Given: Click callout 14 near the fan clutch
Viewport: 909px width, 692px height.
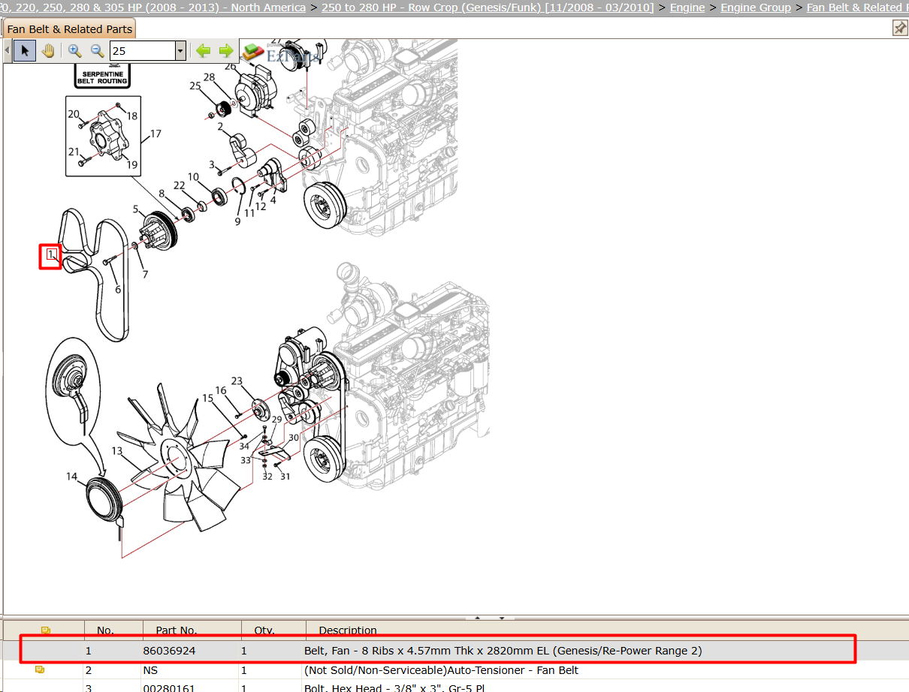Looking at the screenshot, I should point(71,477).
